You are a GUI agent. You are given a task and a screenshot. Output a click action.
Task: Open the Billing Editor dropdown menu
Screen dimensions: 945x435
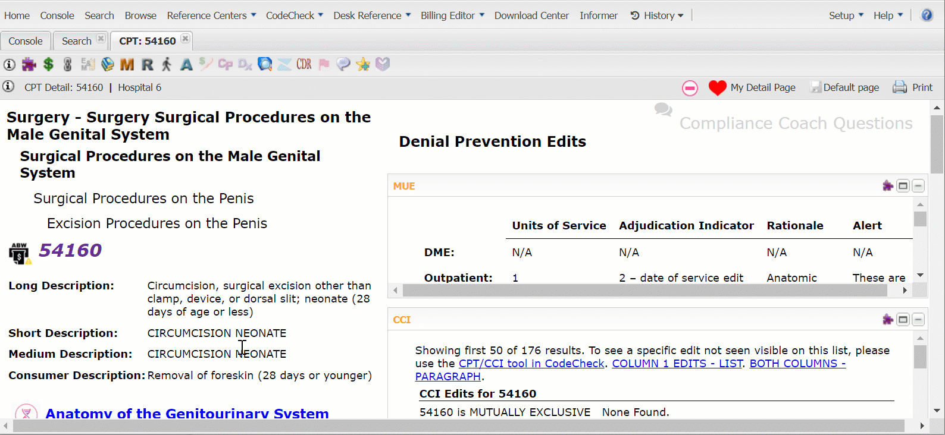click(x=452, y=15)
